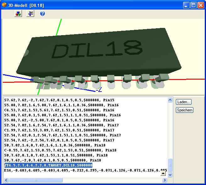Open help via the blue question mark

point(42,14)
